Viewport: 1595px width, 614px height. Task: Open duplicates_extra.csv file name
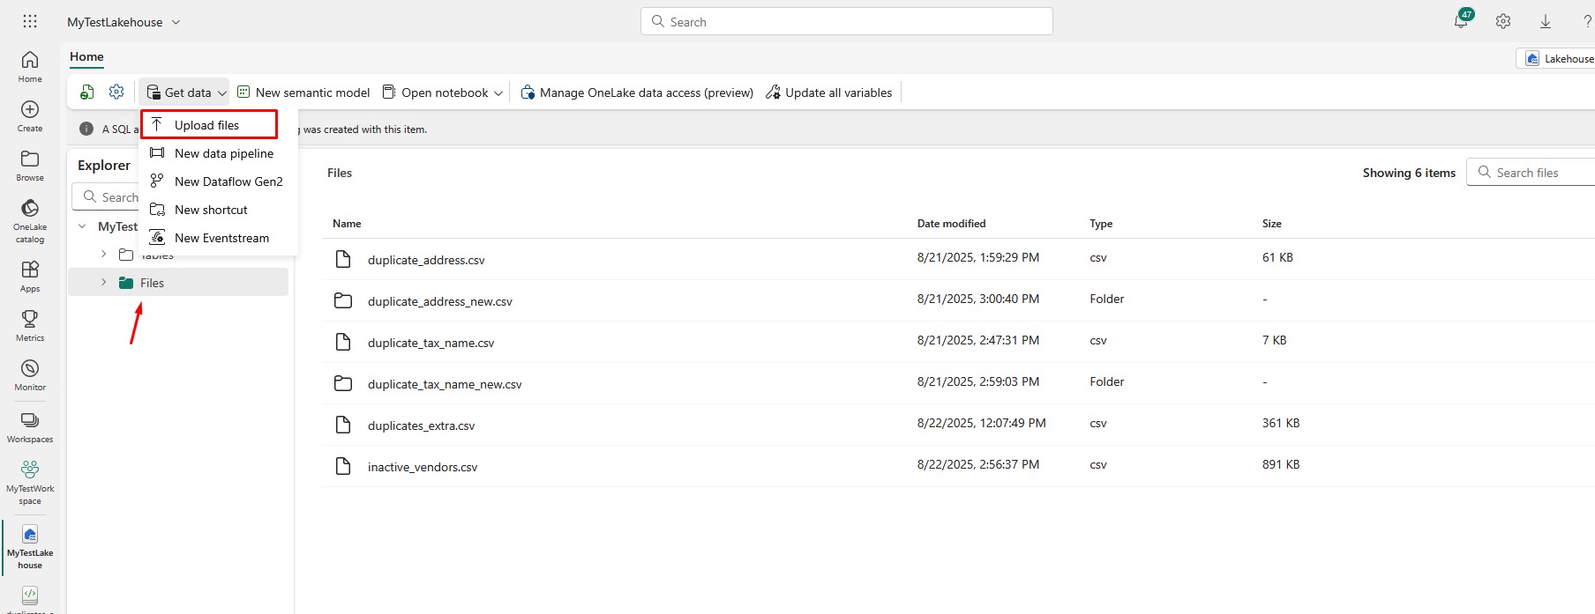click(x=421, y=425)
